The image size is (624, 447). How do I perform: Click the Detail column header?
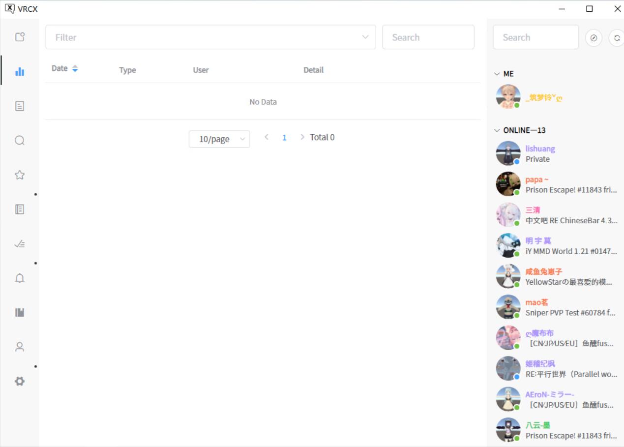(x=314, y=70)
